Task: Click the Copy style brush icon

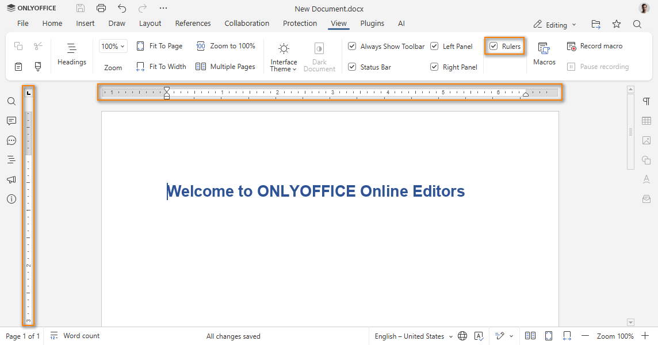Action: coord(38,67)
